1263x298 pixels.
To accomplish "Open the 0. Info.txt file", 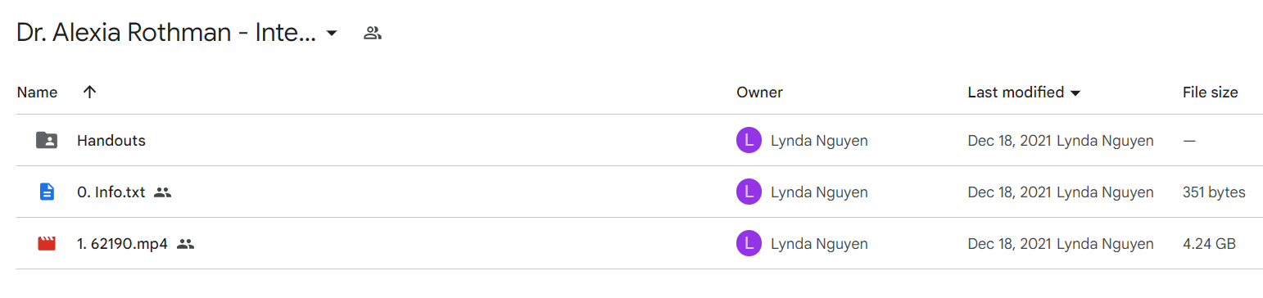I will (x=111, y=192).
